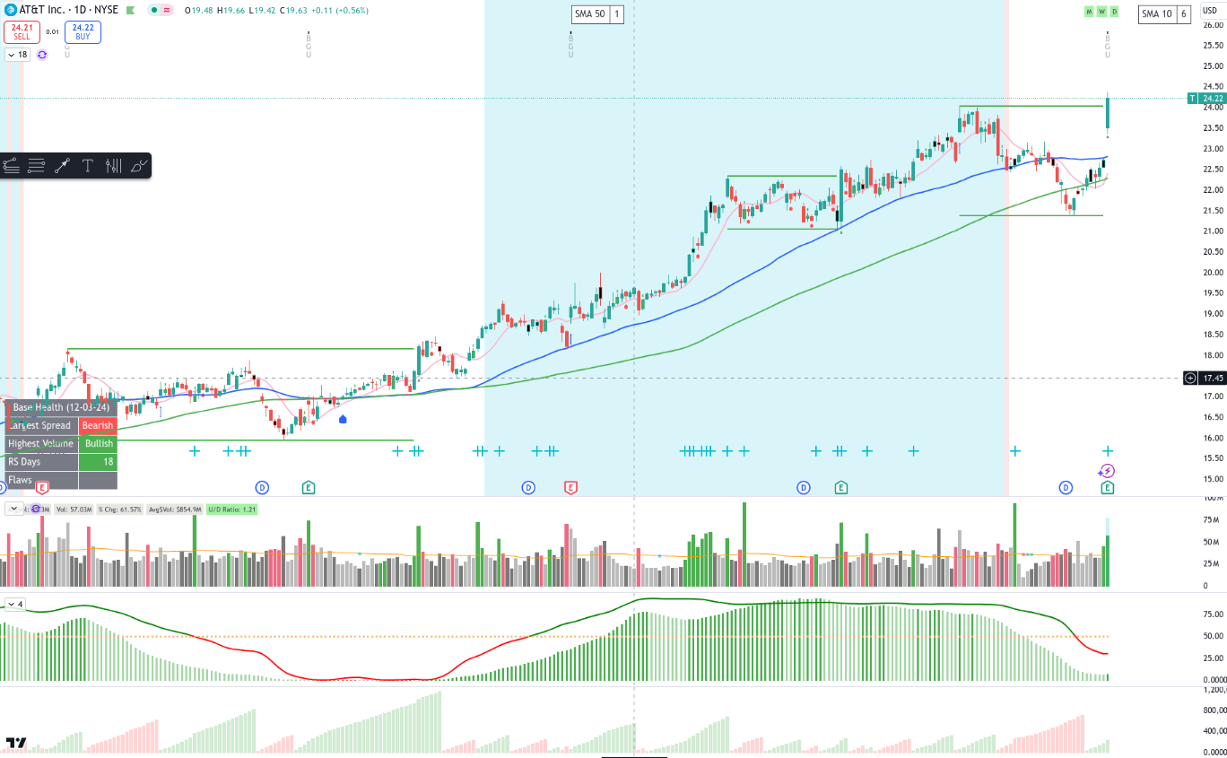Viewport: 1227px width, 758px height.
Task: Select the trend line tool in the drawing toolbar
Action: pos(11,165)
